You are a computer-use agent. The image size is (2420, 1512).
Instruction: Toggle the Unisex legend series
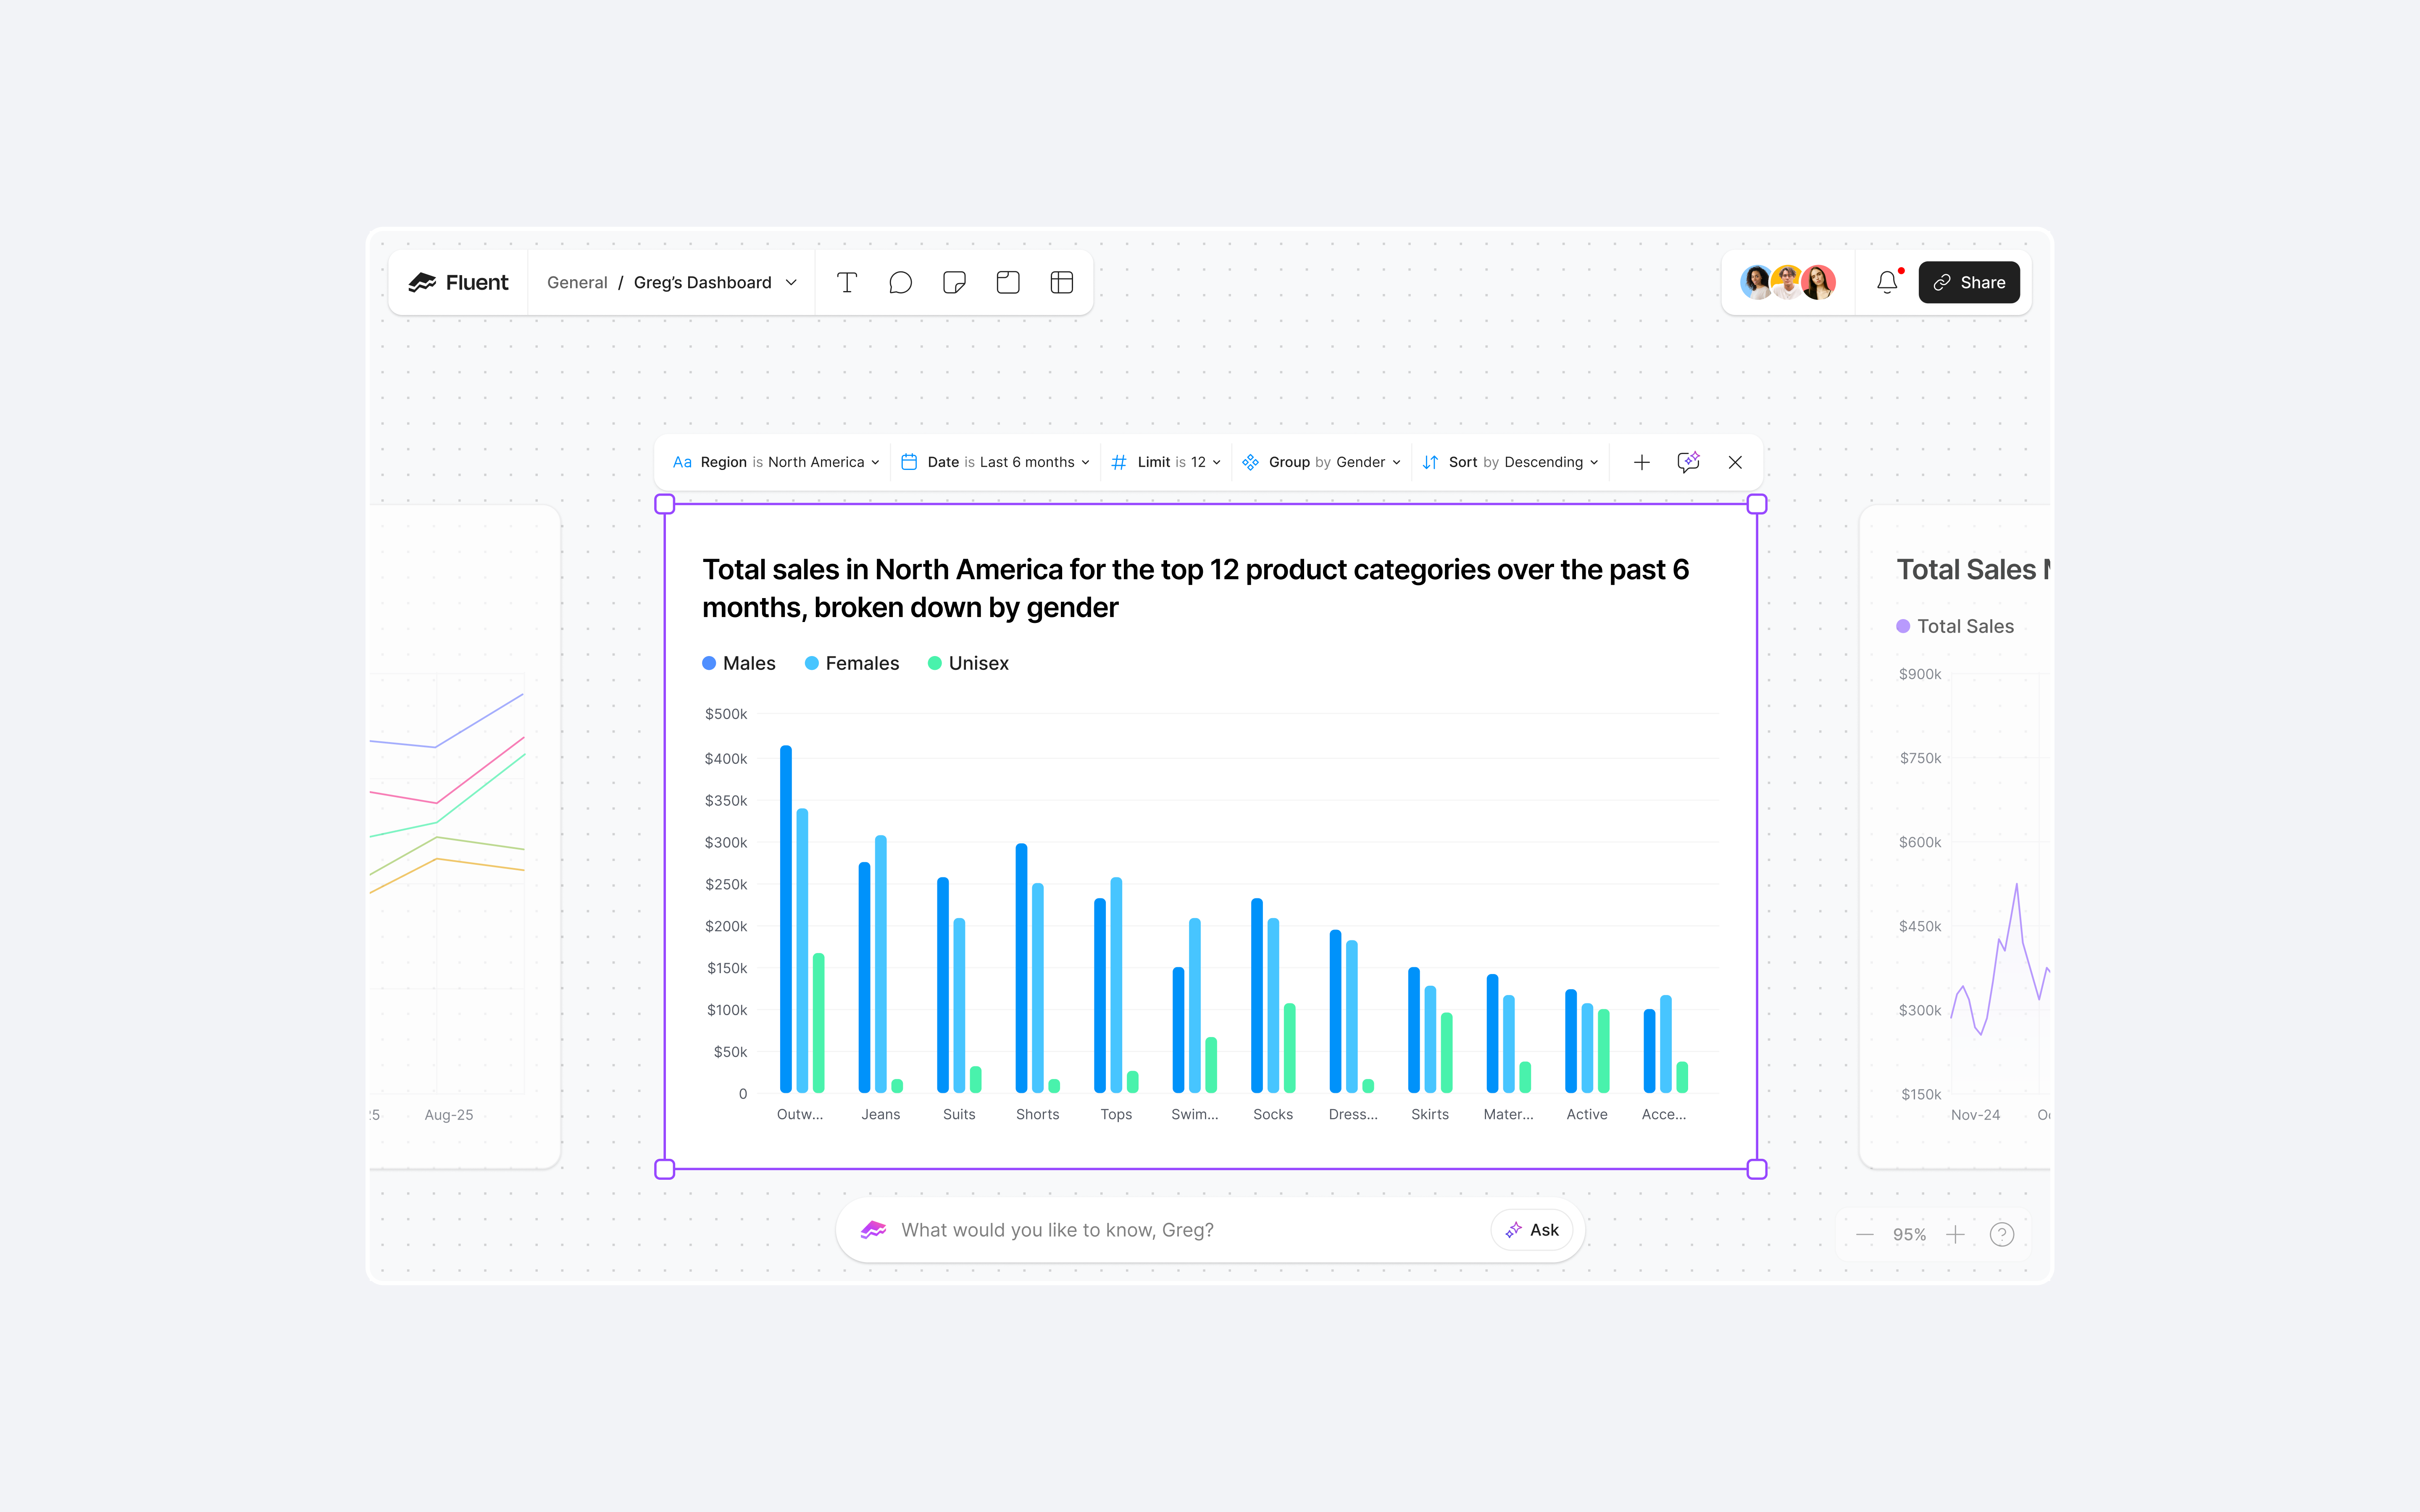tap(968, 663)
